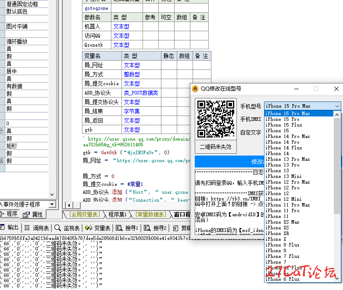Click the gotoqzone subroutine name
The image size is (343, 290).
coord(96,8)
